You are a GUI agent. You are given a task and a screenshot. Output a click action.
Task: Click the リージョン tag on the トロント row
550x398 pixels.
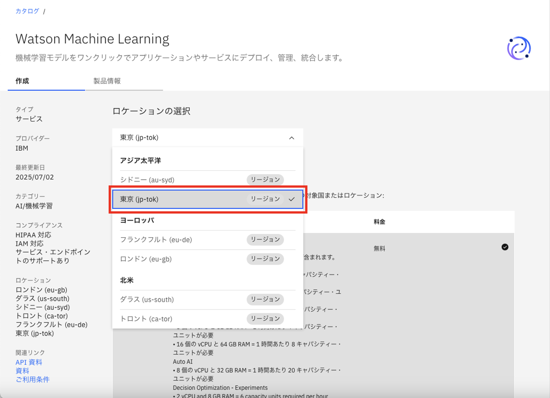pyautogui.click(x=265, y=319)
